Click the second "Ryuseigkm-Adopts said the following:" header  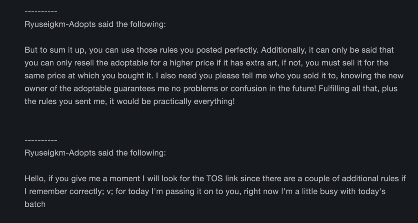[x=95, y=153]
